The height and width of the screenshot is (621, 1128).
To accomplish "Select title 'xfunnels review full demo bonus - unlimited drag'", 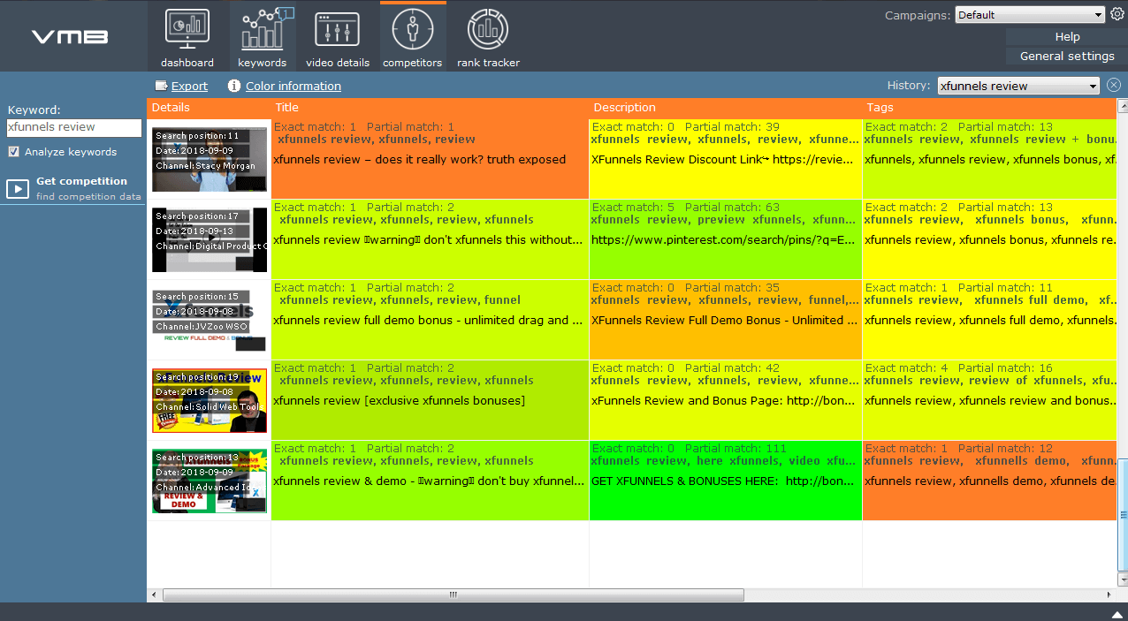I will (x=428, y=320).
